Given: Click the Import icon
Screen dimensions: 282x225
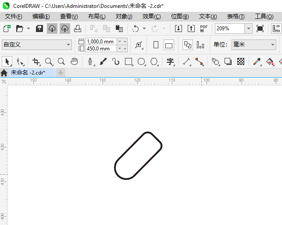Looking at the screenshot, I should coord(178,29).
